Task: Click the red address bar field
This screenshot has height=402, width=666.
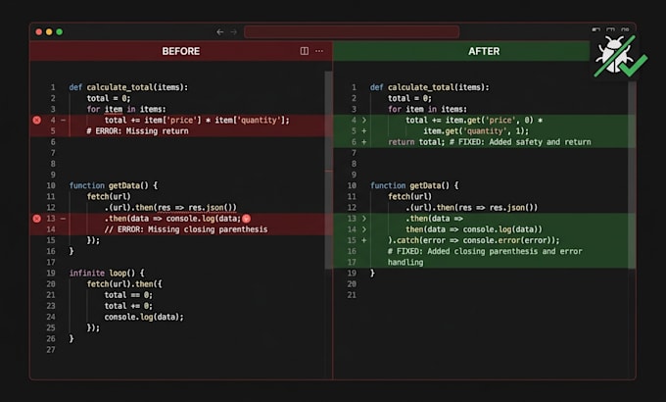Action: click(352, 32)
